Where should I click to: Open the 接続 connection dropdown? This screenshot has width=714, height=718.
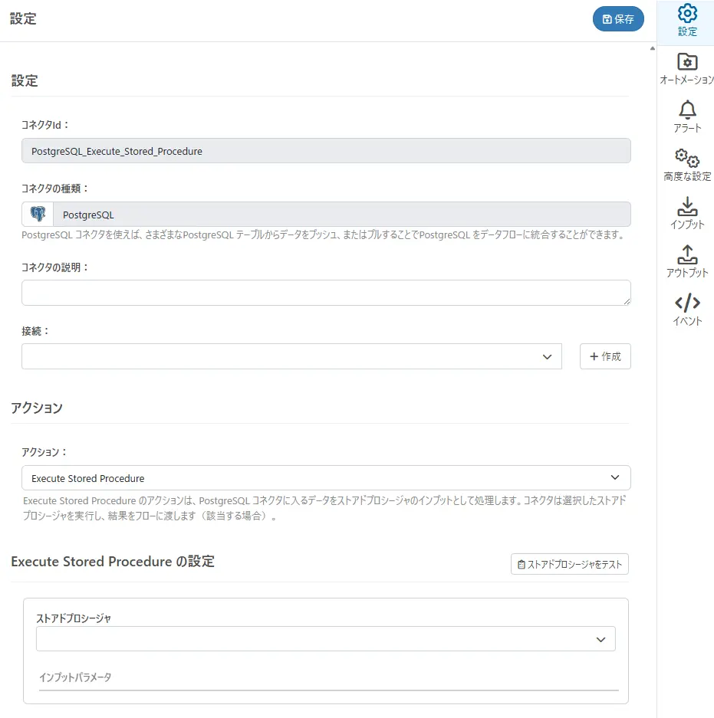[291, 356]
